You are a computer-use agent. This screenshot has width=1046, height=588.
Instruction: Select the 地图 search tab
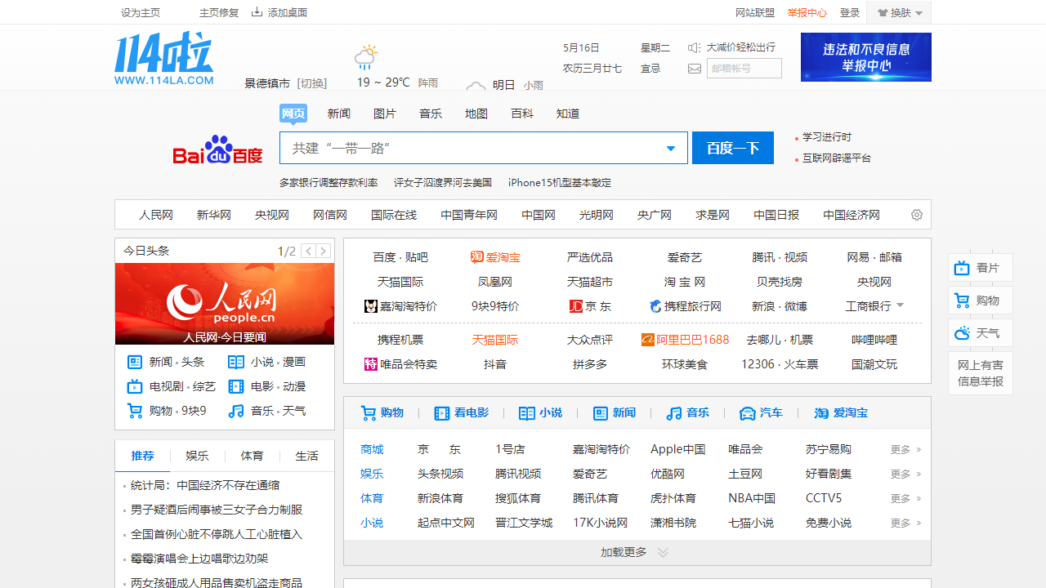pos(476,114)
